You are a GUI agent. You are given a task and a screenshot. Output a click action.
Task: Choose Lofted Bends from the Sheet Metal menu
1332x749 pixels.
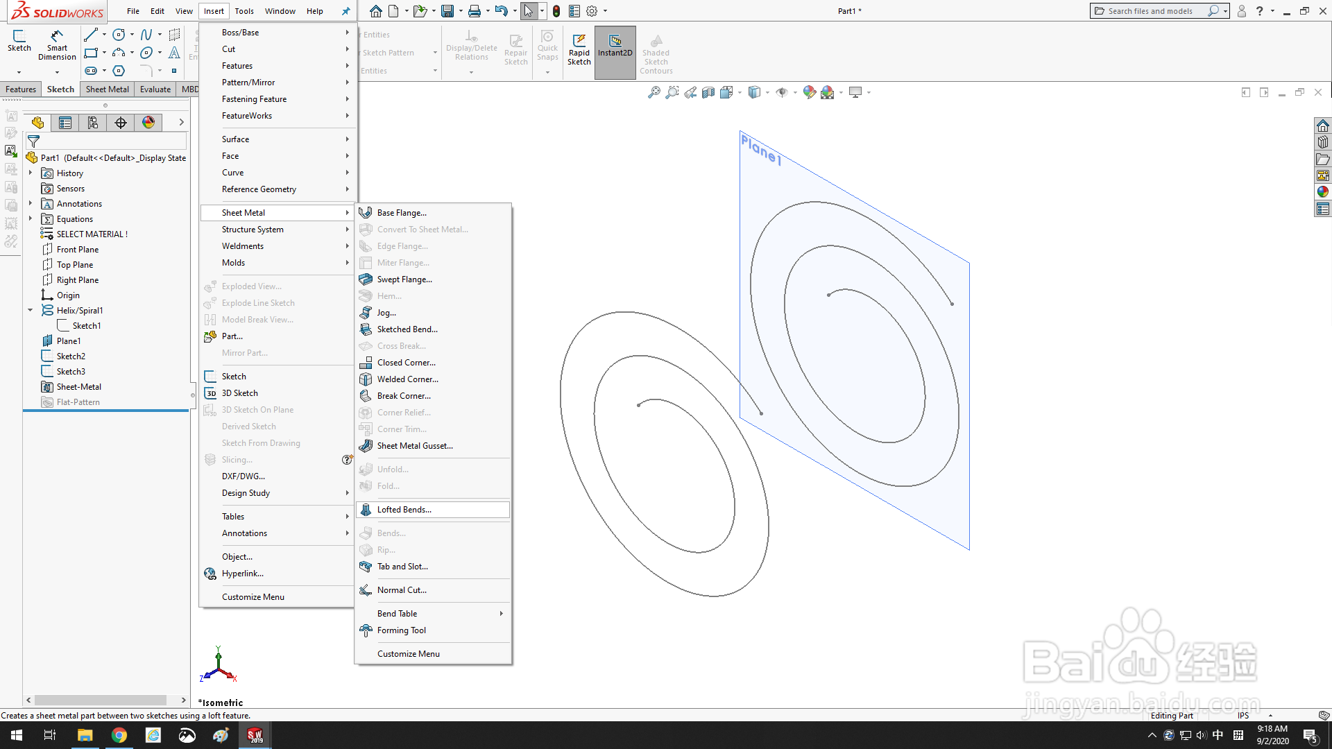point(404,509)
